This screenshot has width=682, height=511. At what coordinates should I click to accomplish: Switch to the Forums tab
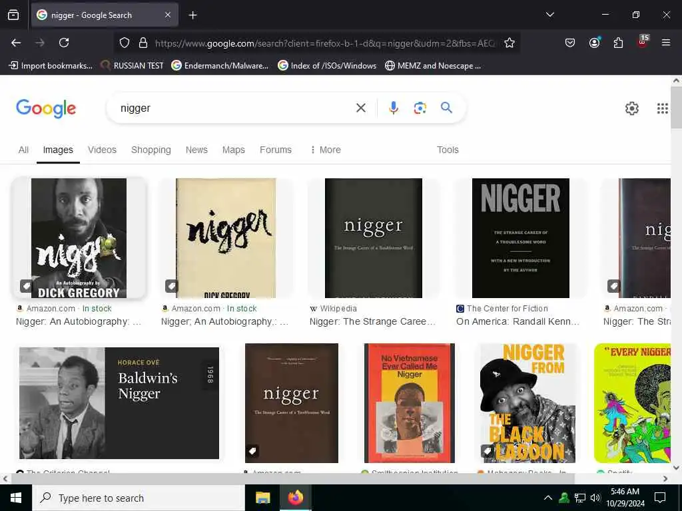(276, 150)
